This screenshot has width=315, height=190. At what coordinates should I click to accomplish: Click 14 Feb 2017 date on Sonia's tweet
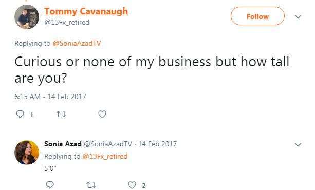click(157, 144)
